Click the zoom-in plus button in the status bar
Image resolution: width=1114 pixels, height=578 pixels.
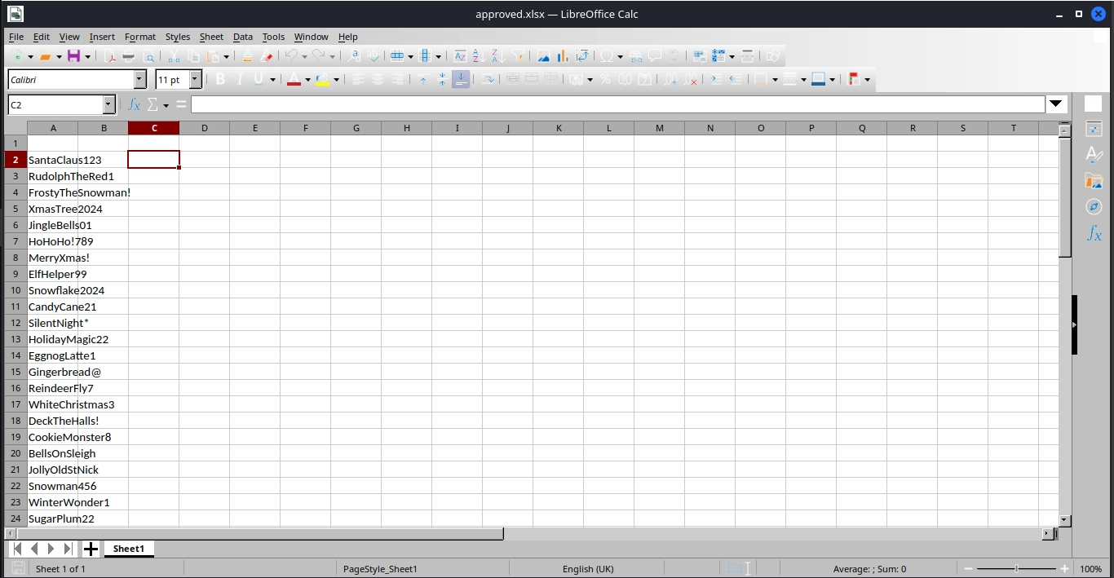click(x=1064, y=569)
